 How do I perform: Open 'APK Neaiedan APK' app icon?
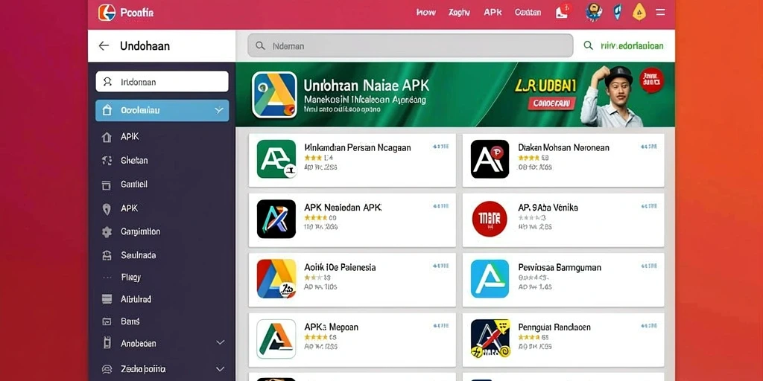coord(276,219)
